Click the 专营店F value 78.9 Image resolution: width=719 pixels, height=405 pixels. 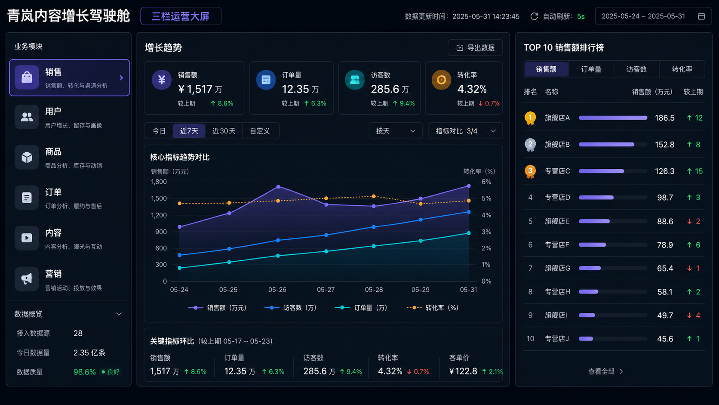(x=665, y=245)
